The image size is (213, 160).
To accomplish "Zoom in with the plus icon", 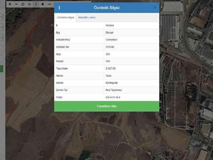I will pyautogui.click(x=10, y=4).
